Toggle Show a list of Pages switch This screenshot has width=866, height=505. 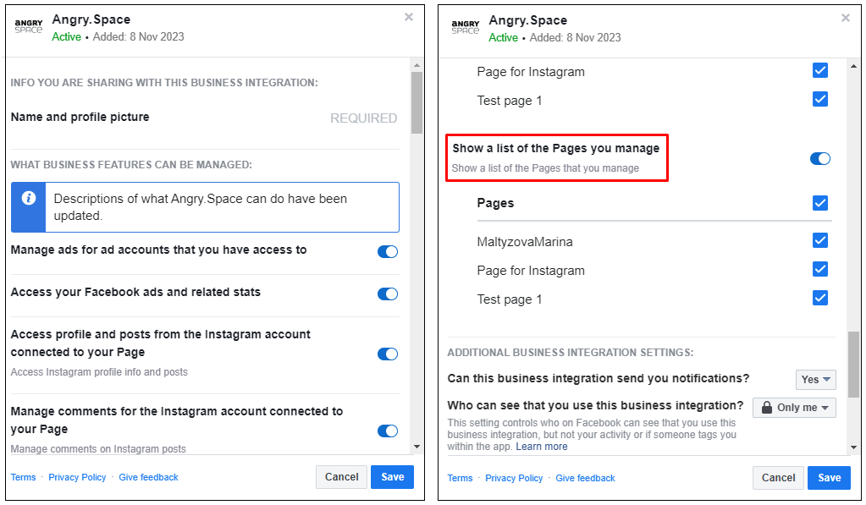coord(820,158)
